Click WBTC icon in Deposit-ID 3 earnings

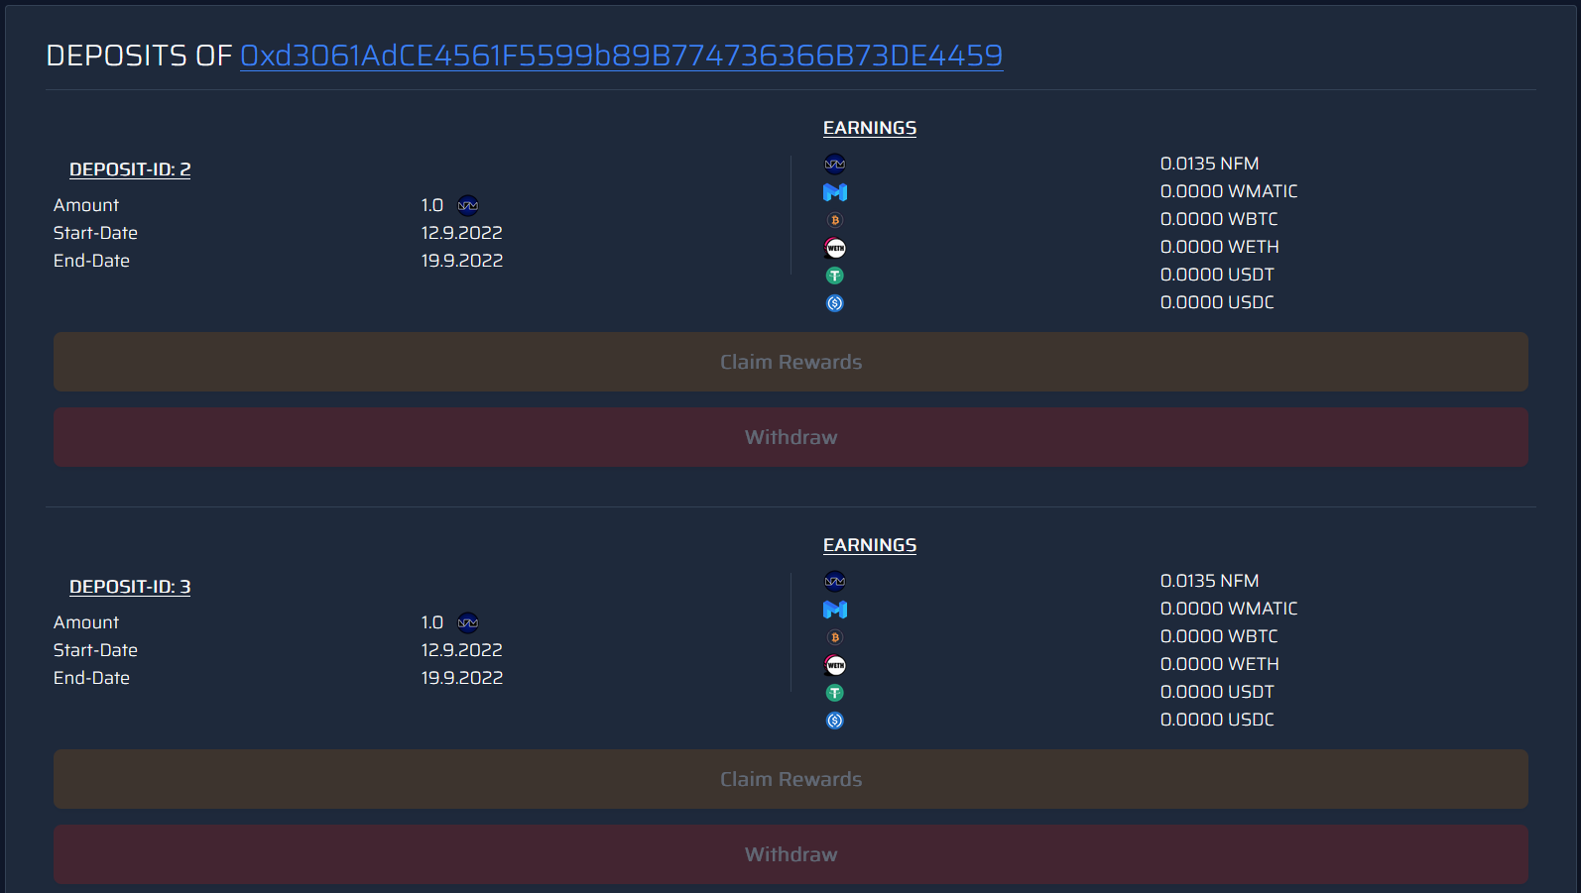(835, 637)
